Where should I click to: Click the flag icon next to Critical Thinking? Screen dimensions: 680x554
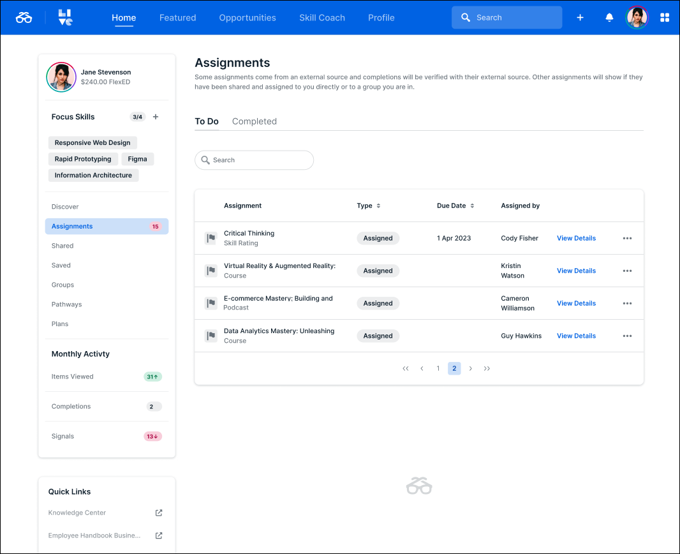click(x=211, y=238)
